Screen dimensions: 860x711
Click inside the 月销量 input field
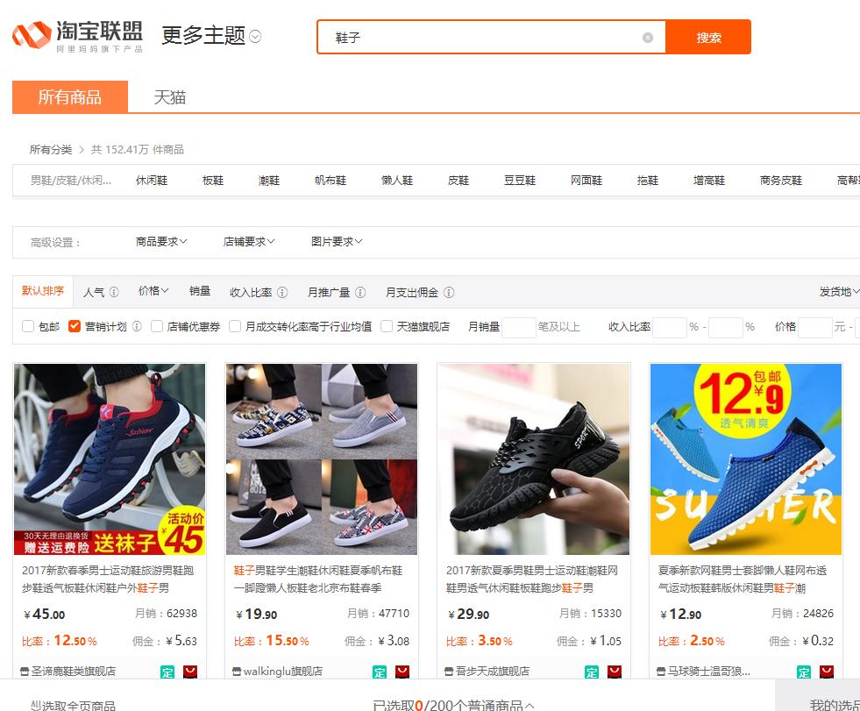pyautogui.click(x=519, y=327)
